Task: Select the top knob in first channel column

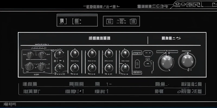Action: click(x=75, y=53)
